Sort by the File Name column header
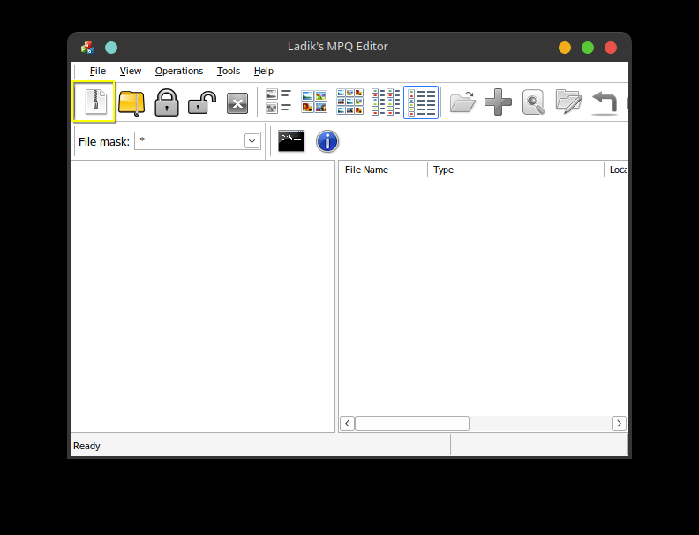Screen dimensions: 699x535 click(382, 170)
